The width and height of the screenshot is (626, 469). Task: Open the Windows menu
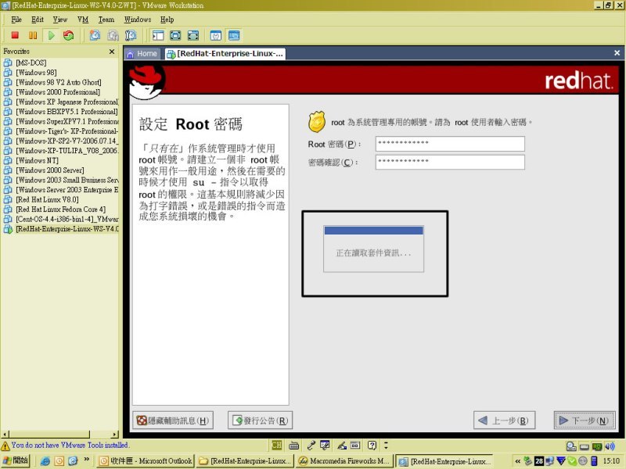point(138,20)
